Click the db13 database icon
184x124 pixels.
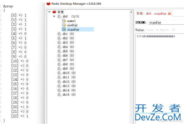pyautogui.click(x=59, y=86)
